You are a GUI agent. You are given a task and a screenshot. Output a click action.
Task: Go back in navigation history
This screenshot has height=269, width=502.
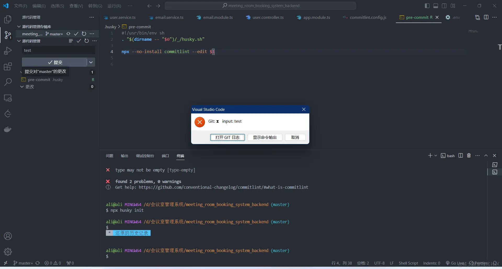149,6
